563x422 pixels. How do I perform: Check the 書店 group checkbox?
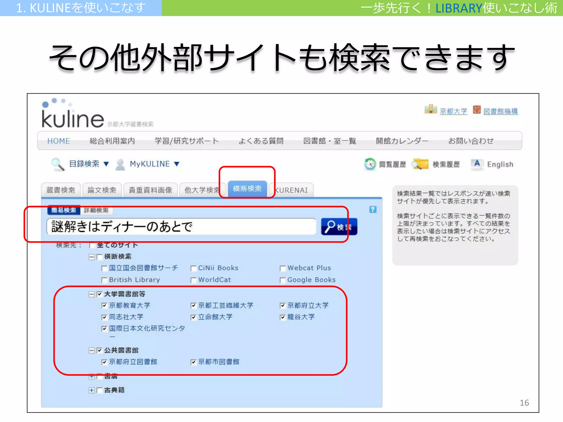[100, 376]
